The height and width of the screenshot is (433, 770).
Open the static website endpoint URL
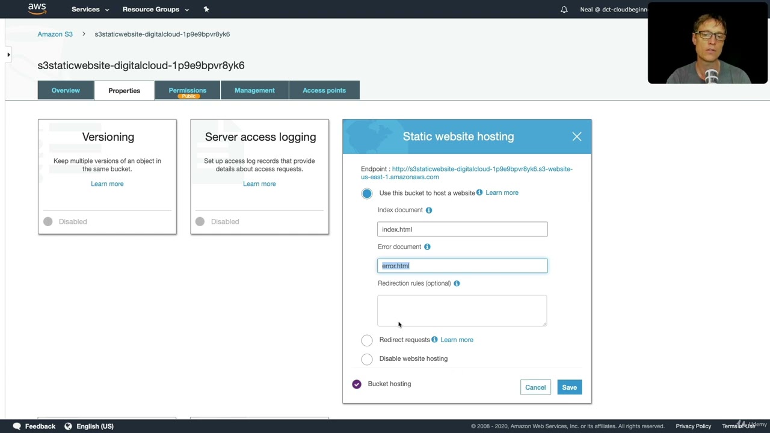coord(467,173)
